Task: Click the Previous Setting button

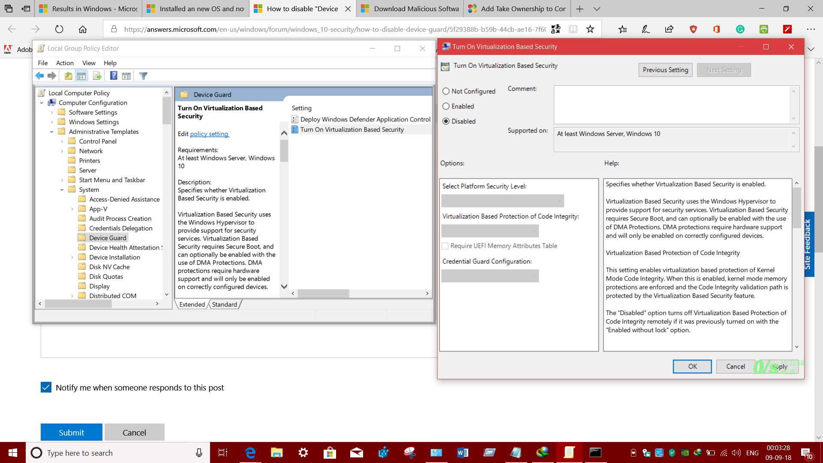Action: click(x=665, y=70)
